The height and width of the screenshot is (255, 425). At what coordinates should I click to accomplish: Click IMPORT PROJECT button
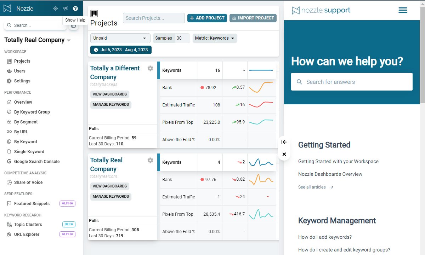click(x=253, y=18)
